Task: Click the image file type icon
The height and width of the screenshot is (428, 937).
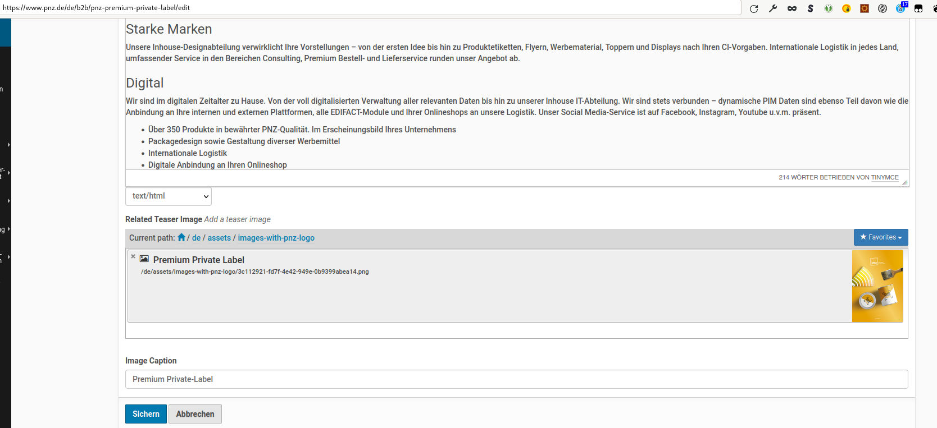Action: (144, 259)
